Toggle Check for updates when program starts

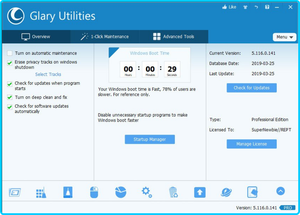coord(10,84)
